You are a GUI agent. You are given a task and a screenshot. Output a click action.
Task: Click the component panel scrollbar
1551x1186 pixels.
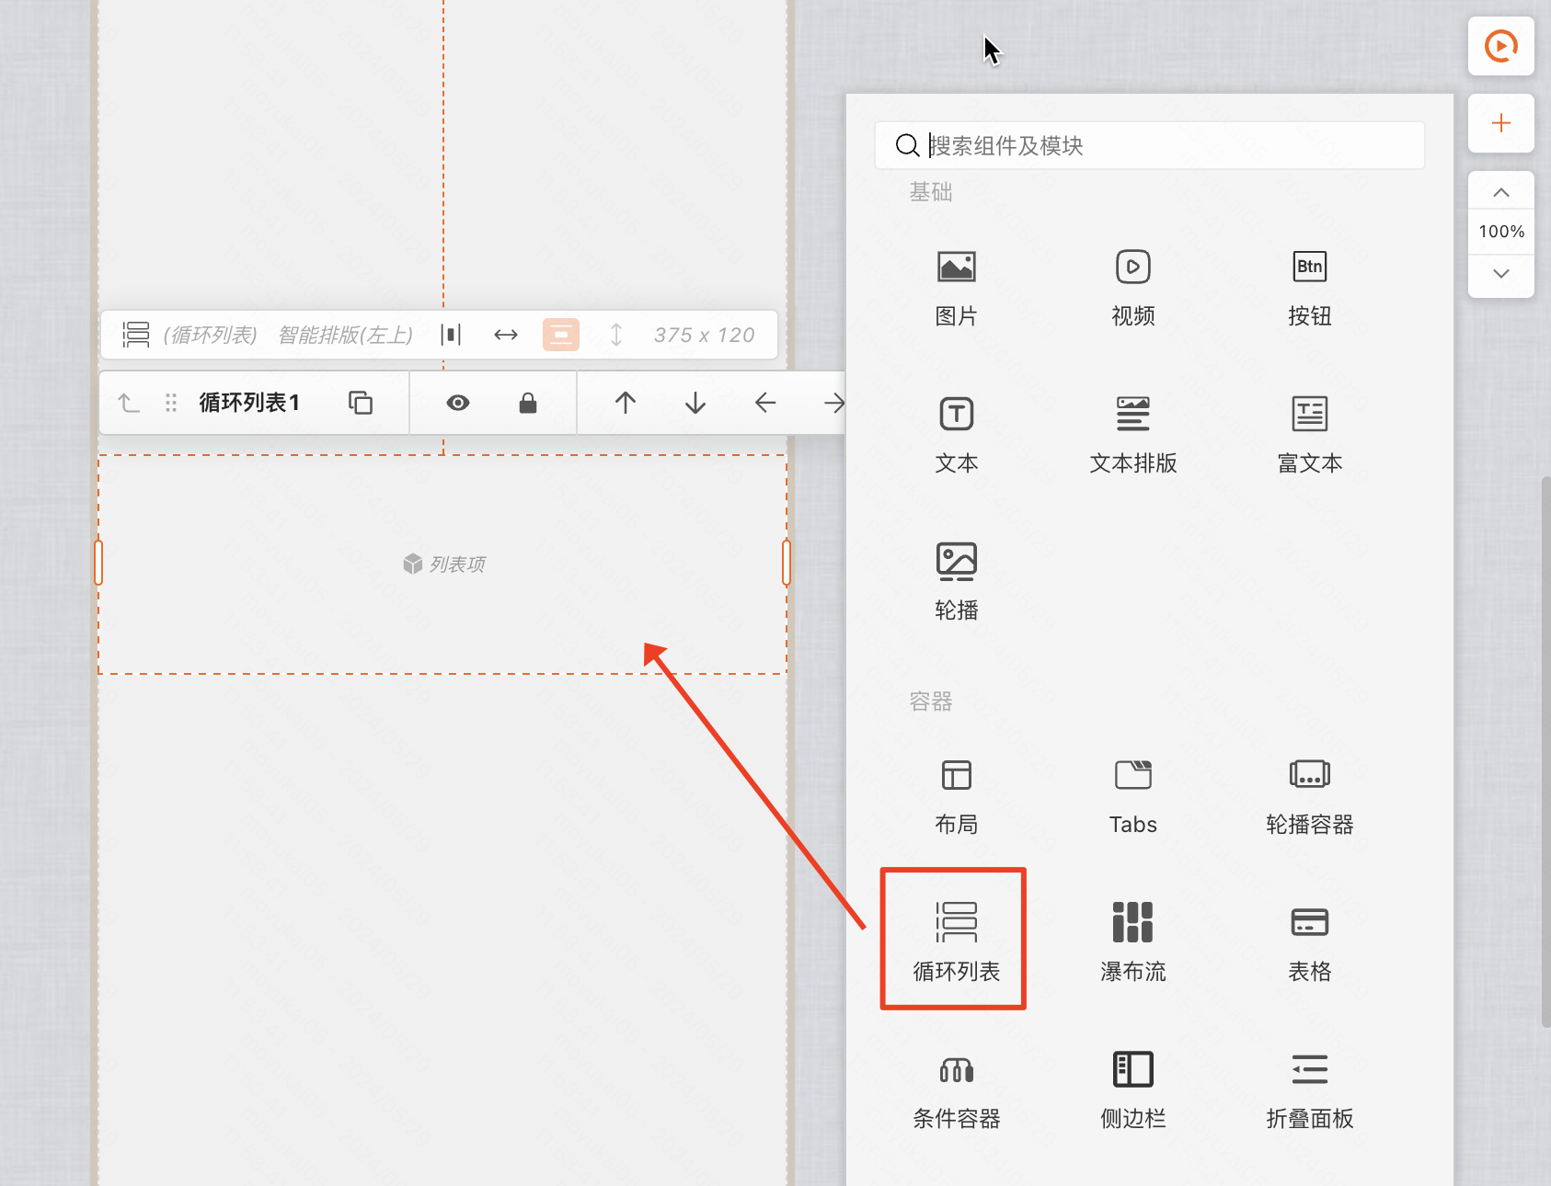(x=1545, y=751)
